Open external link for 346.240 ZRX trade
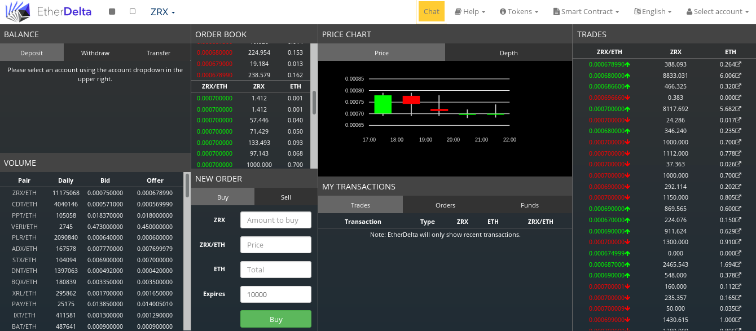Screen dimensions: 756x331 (739, 131)
